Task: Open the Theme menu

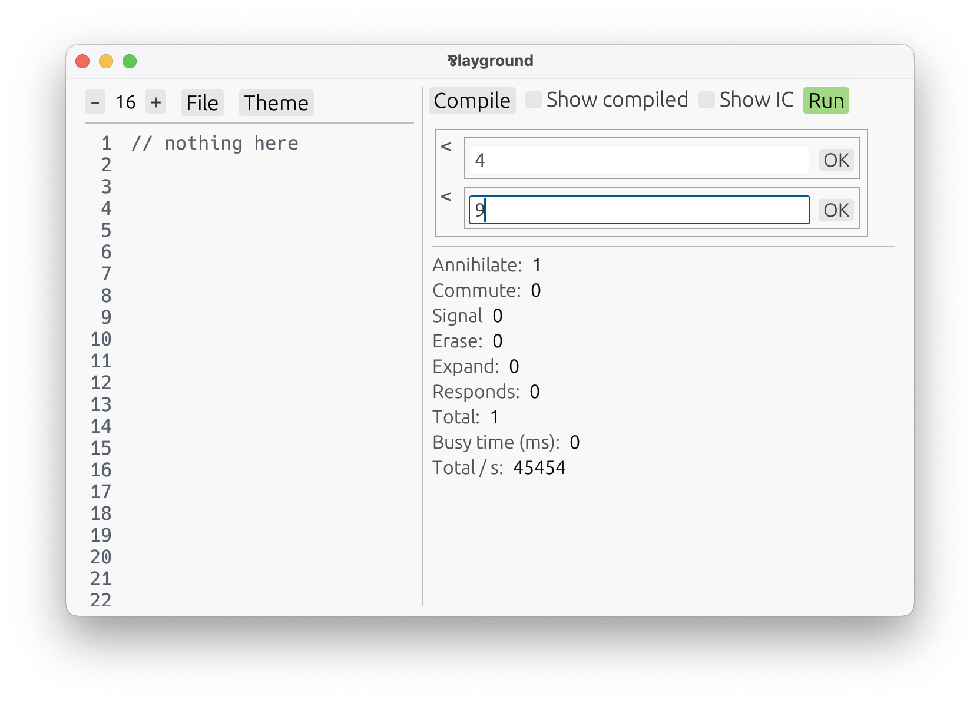Action: 276,102
